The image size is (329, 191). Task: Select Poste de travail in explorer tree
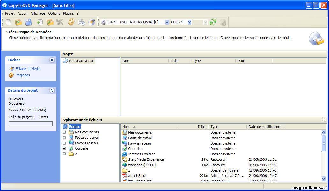coord(87,138)
